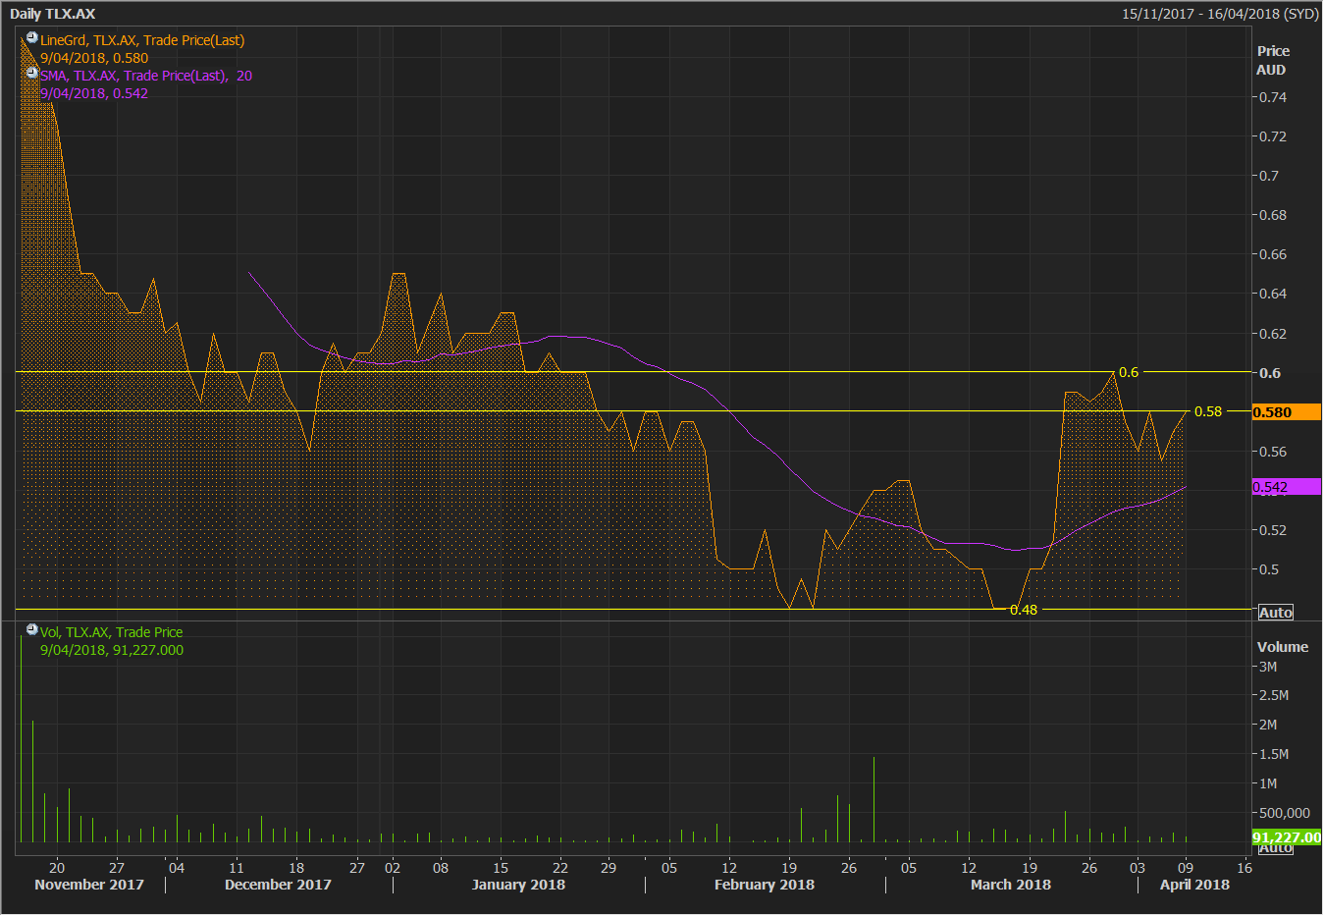This screenshot has width=1324, height=916.
Task: Click the 0.52 price axis value
Action: click(x=1273, y=530)
